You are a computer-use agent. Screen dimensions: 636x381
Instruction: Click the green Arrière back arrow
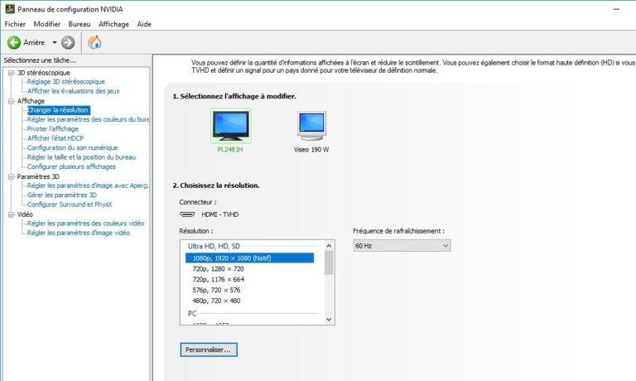coord(14,42)
